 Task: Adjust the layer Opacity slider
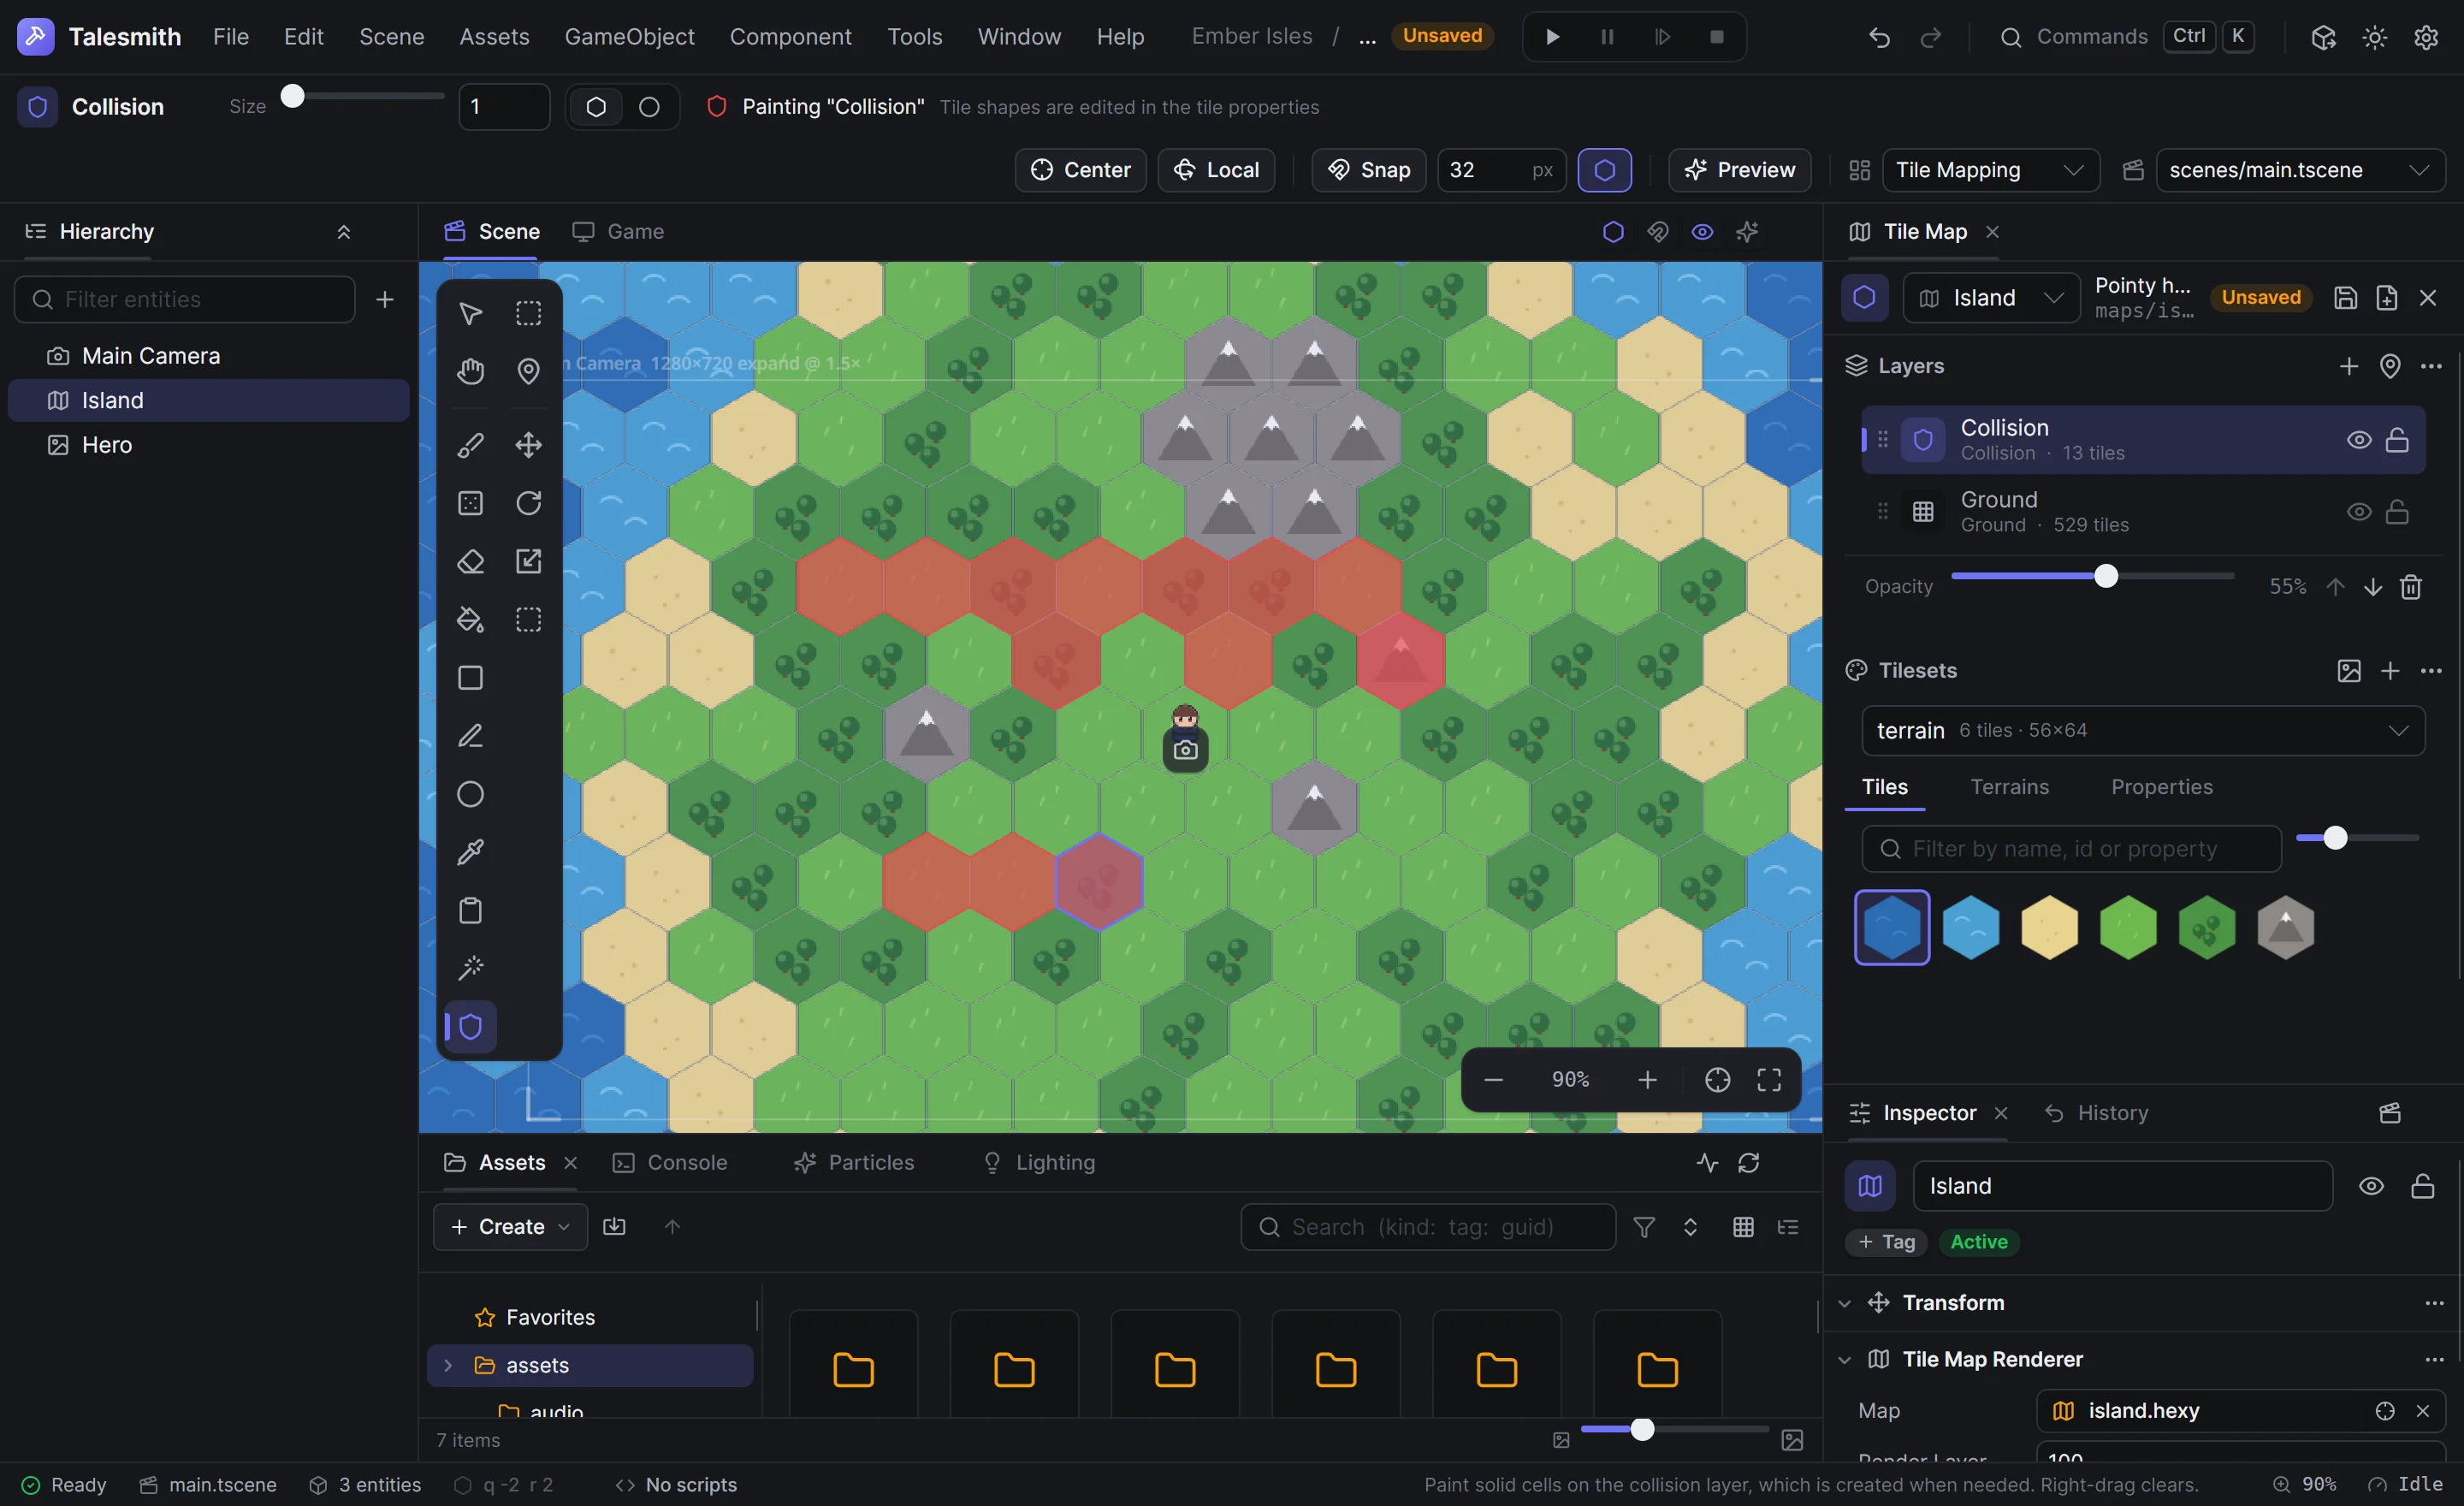(2092, 577)
